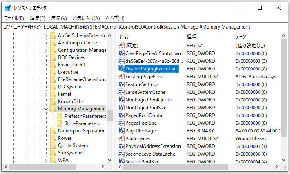The height and width of the screenshot is (174, 290).
Task: Click the registry path address bar
Action: coord(145,27)
